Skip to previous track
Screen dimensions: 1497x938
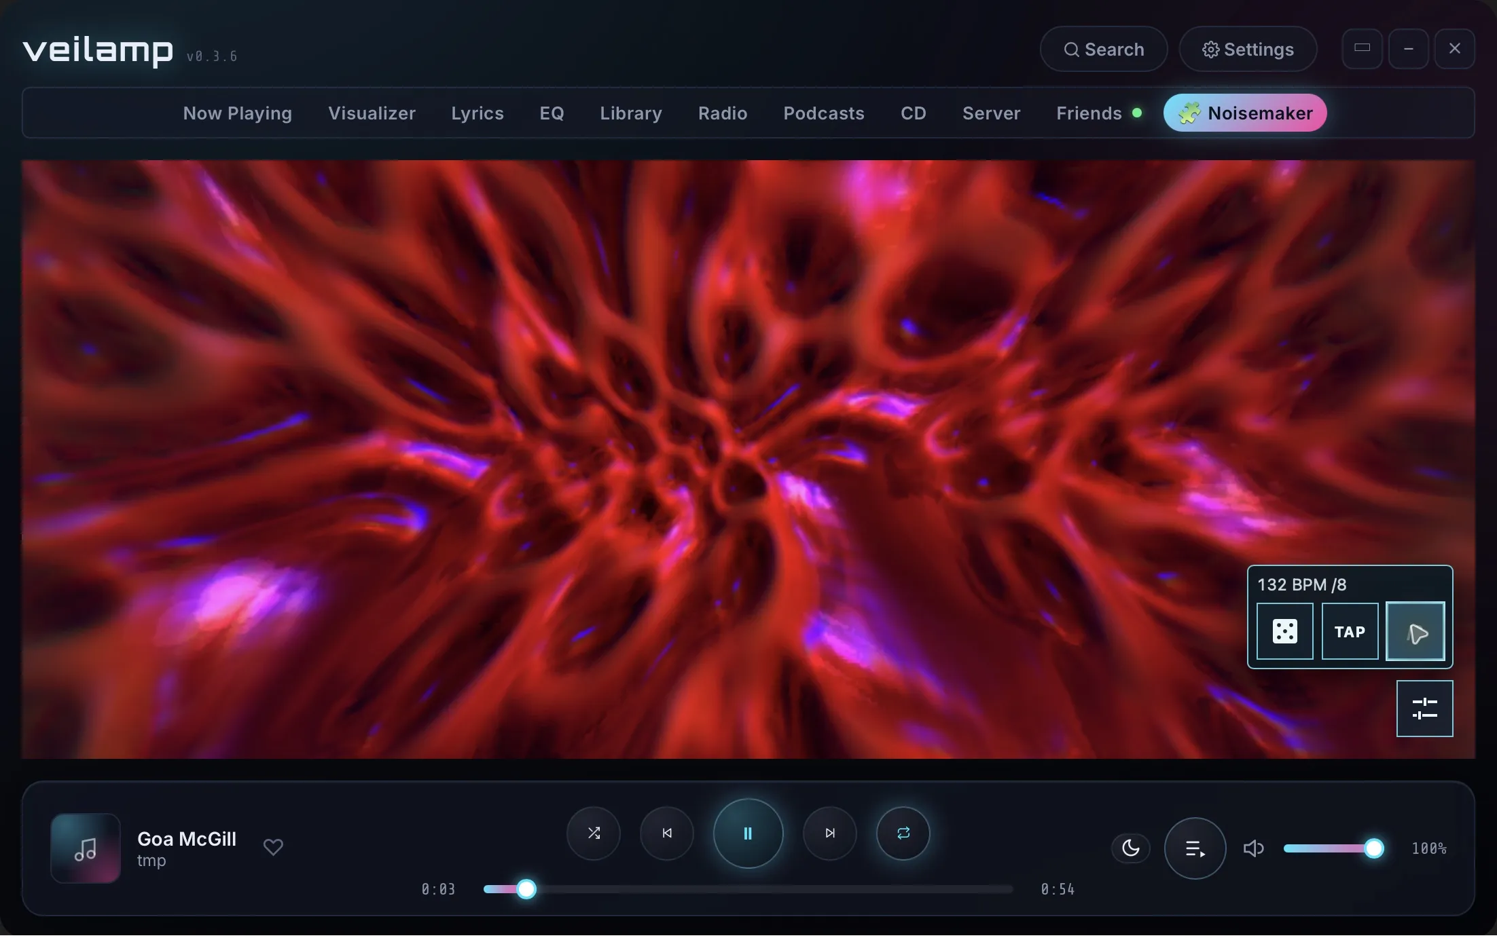667,834
